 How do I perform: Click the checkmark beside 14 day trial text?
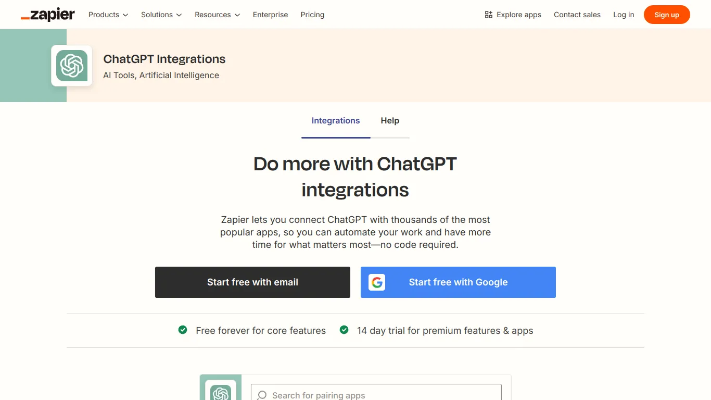[x=344, y=330]
